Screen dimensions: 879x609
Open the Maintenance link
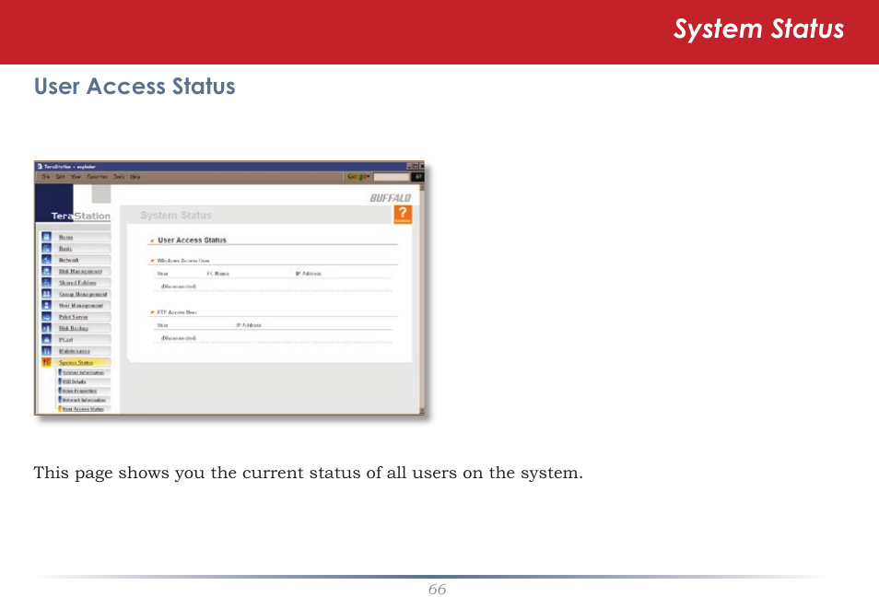(75, 351)
